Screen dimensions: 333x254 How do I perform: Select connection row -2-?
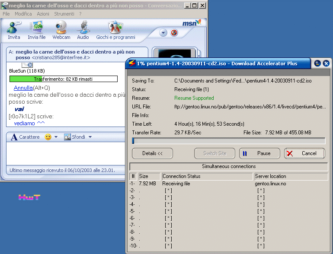point(228,190)
